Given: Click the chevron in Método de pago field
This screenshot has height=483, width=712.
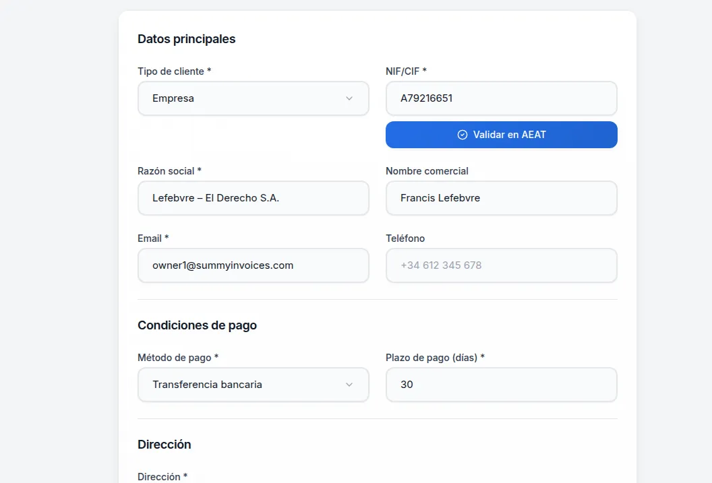Looking at the screenshot, I should (349, 385).
